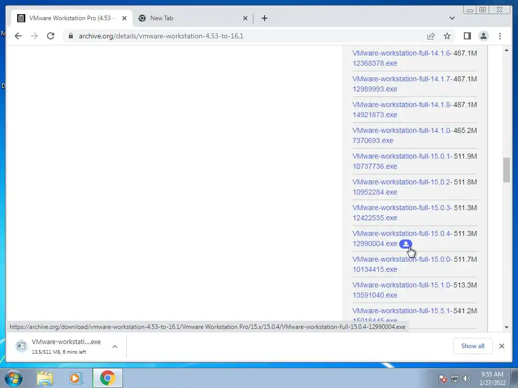Click Show all downloads button
Image resolution: width=518 pixels, height=388 pixels.
tap(473, 346)
